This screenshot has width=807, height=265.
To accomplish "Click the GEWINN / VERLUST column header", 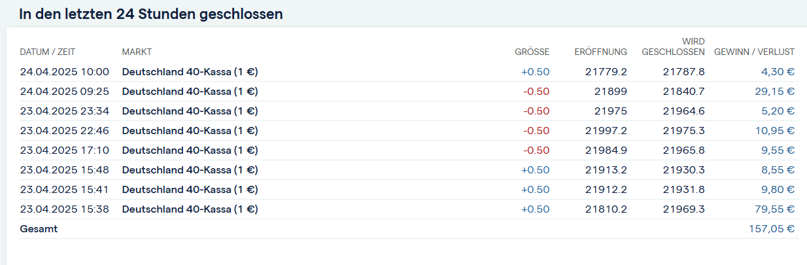I will pos(754,52).
